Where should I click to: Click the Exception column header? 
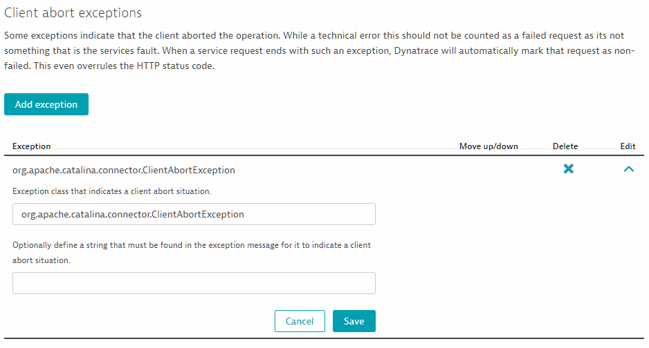[31, 146]
